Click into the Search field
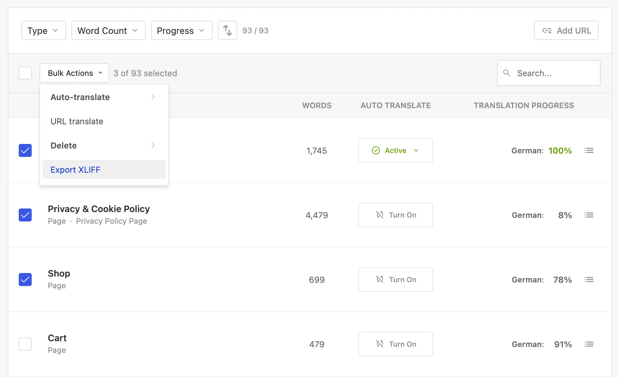The width and height of the screenshot is (618, 377). click(549, 73)
